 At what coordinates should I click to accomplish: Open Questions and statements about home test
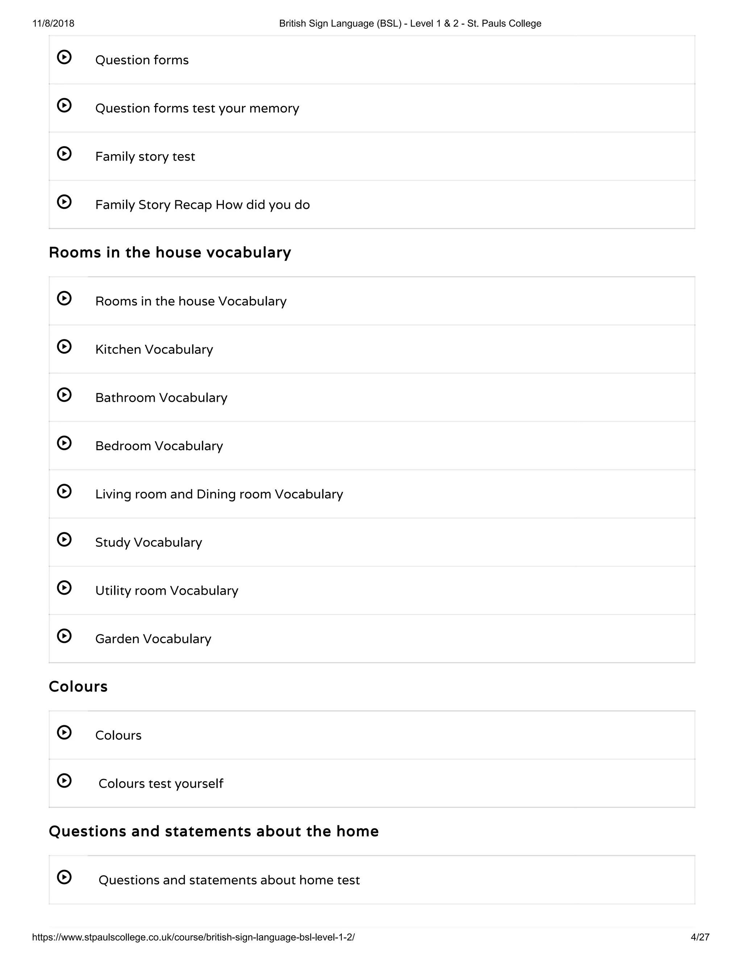click(x=229, y=880)
